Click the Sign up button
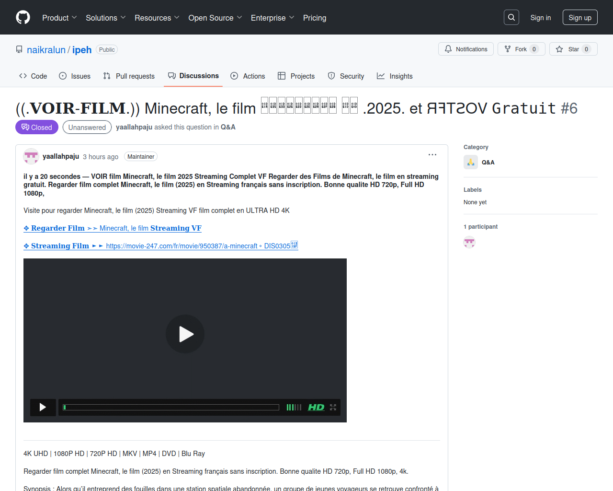613x491 pixels. point(580,17)
